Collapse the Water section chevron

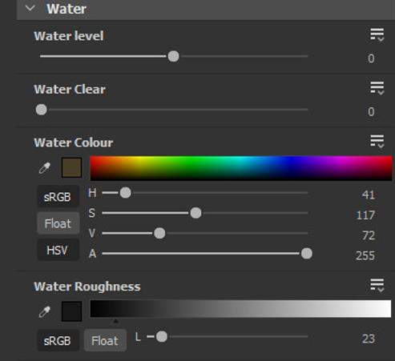tap(30, 9)
